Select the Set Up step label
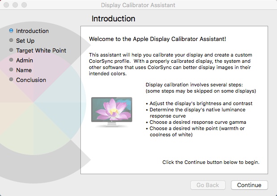277x196 pixels. click(x=25, y=41)
